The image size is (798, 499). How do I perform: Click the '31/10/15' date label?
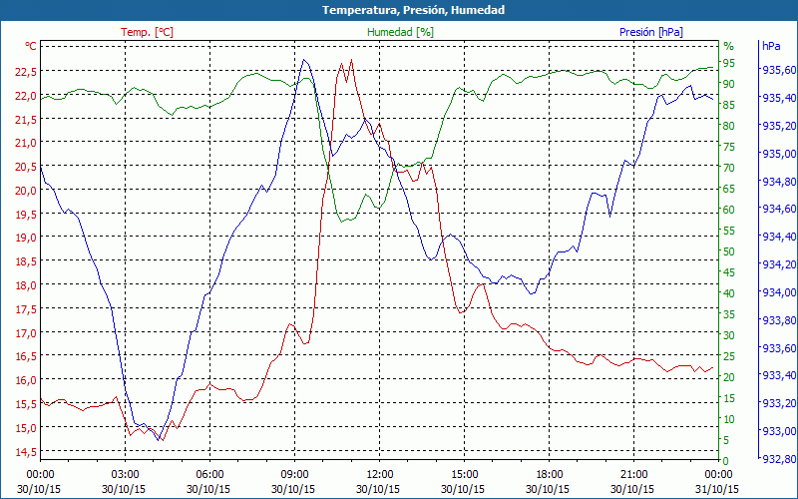[717, 489]
